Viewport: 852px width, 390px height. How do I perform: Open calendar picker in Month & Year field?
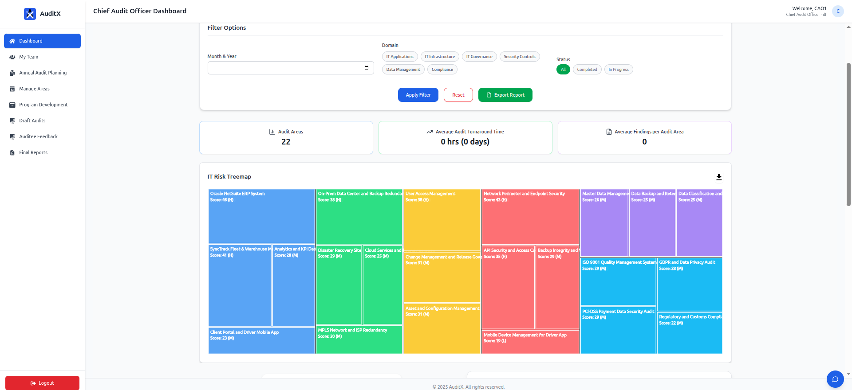pyautogui.click(x=367, y=68)
